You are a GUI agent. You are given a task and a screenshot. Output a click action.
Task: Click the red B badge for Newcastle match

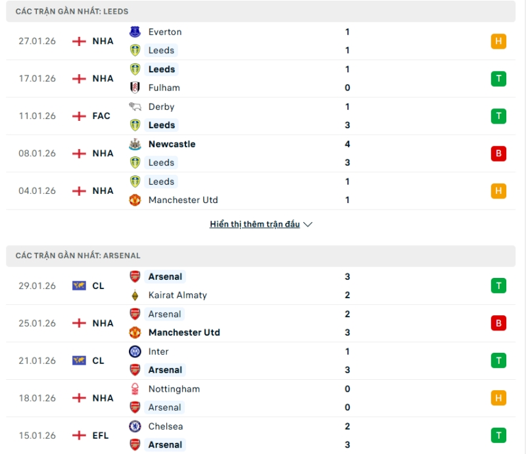tap(498, 154)
